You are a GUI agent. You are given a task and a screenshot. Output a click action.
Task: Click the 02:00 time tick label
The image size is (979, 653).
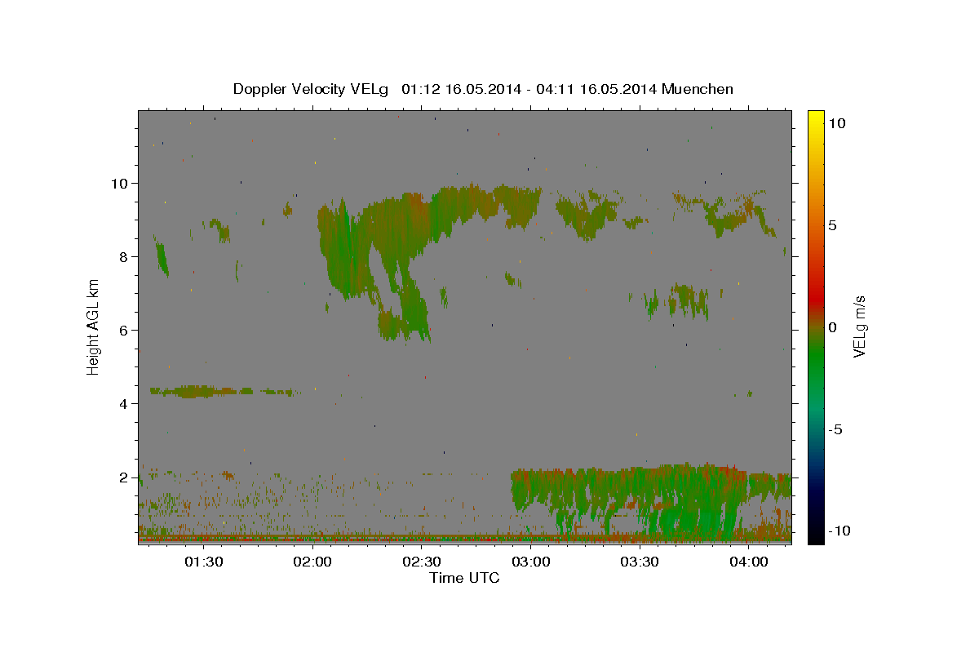(312, 562)
